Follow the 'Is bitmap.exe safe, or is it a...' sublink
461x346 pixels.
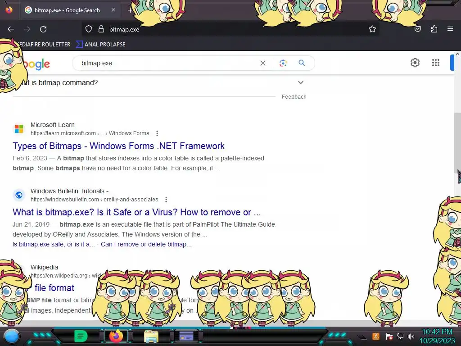54,244
